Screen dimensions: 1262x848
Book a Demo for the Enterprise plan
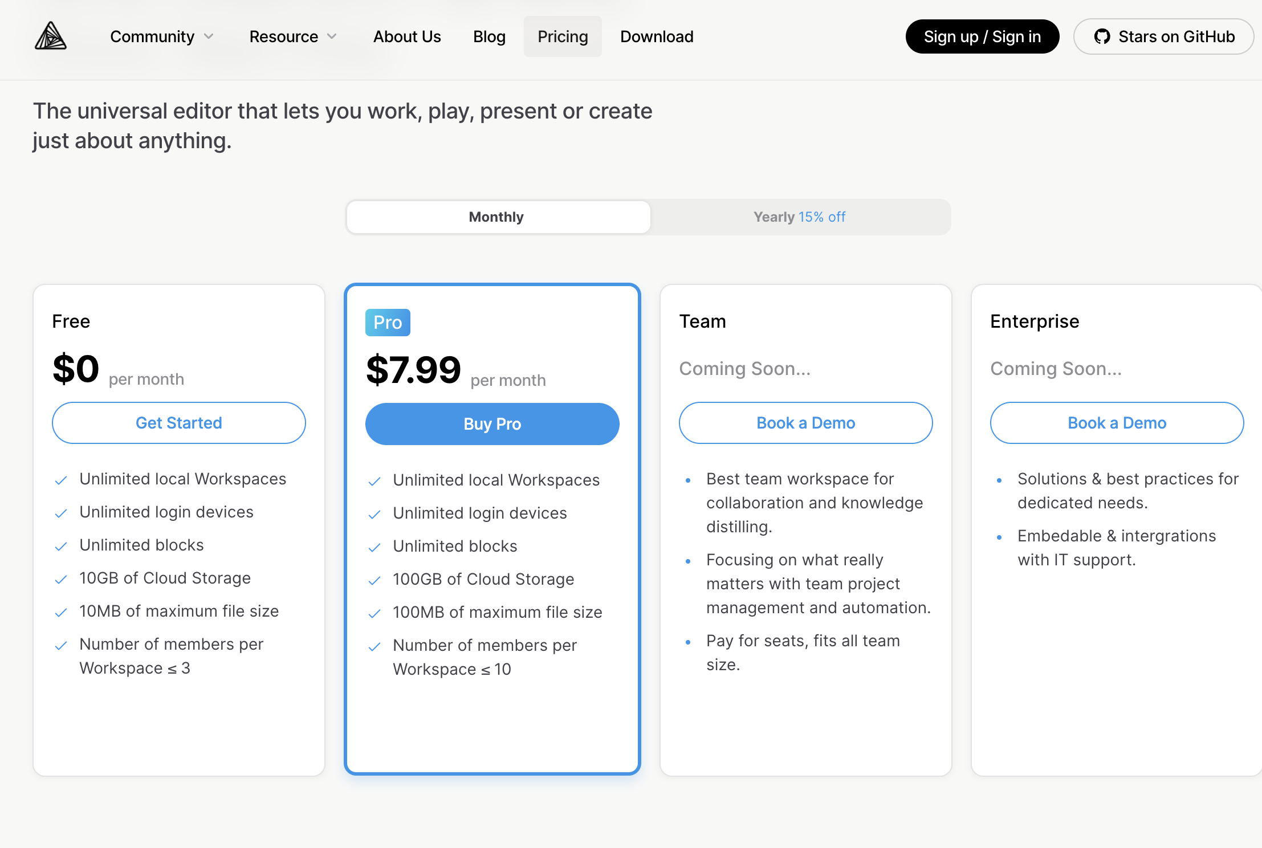[x=1116, y=422]
